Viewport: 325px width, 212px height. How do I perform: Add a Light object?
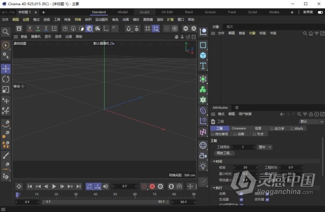tap(203, 166)
